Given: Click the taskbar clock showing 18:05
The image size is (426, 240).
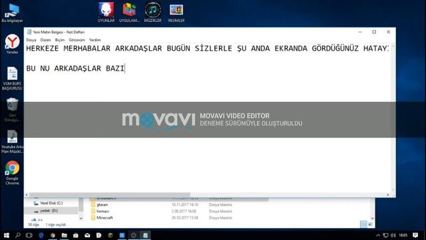Looking at the screenshot, I should 403,235.
